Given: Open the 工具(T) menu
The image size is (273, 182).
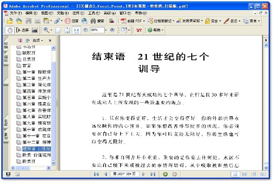Looking at the screenshot, I should tap(94, 13).
